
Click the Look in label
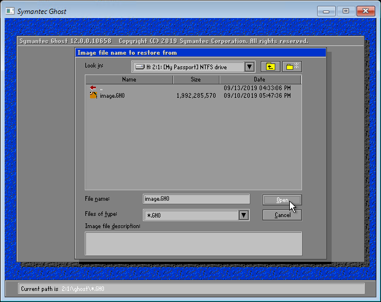click(x=94, y=65)
